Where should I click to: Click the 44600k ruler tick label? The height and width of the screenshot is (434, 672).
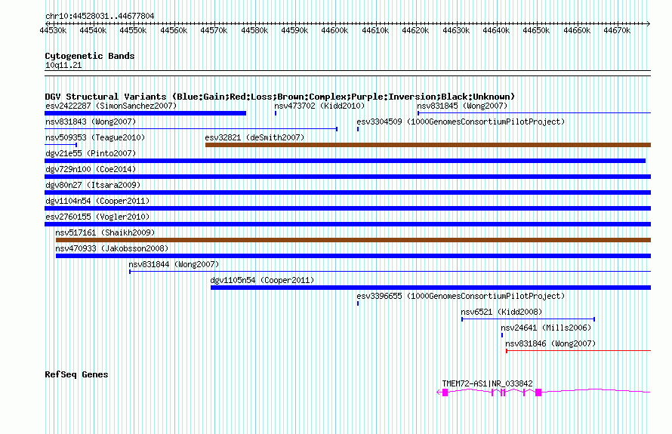tap(334, 30)
